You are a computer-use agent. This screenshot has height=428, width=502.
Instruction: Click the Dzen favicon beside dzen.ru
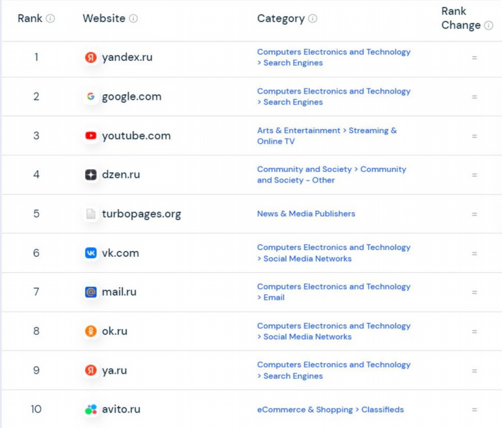pos(91,175)
